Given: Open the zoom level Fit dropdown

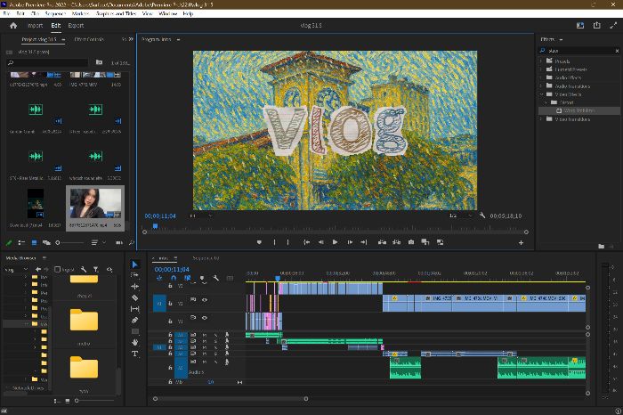Looking at the screenshot, I should pyautogui.click(x=200, y=216).
